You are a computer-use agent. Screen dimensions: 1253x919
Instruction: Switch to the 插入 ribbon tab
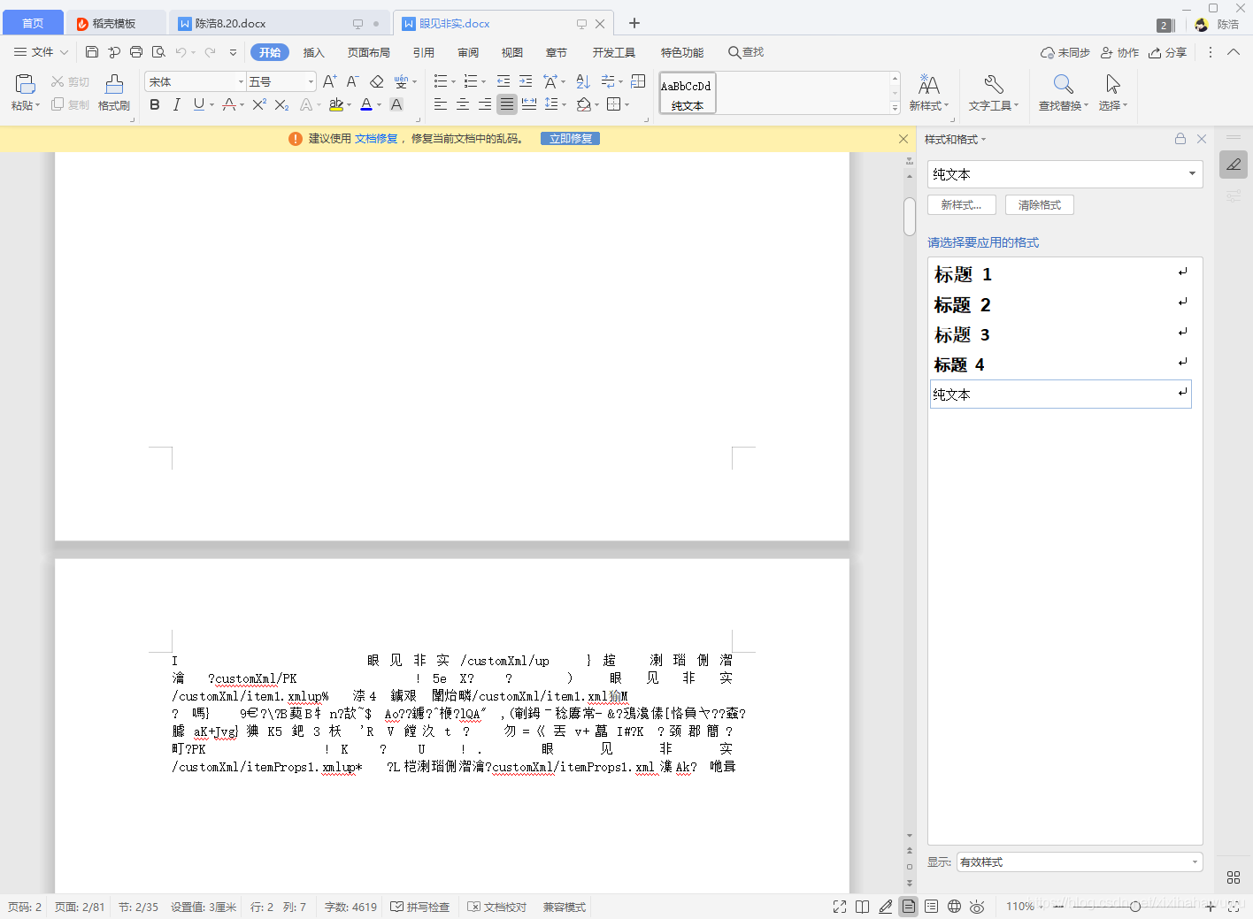tap(314, 53)
